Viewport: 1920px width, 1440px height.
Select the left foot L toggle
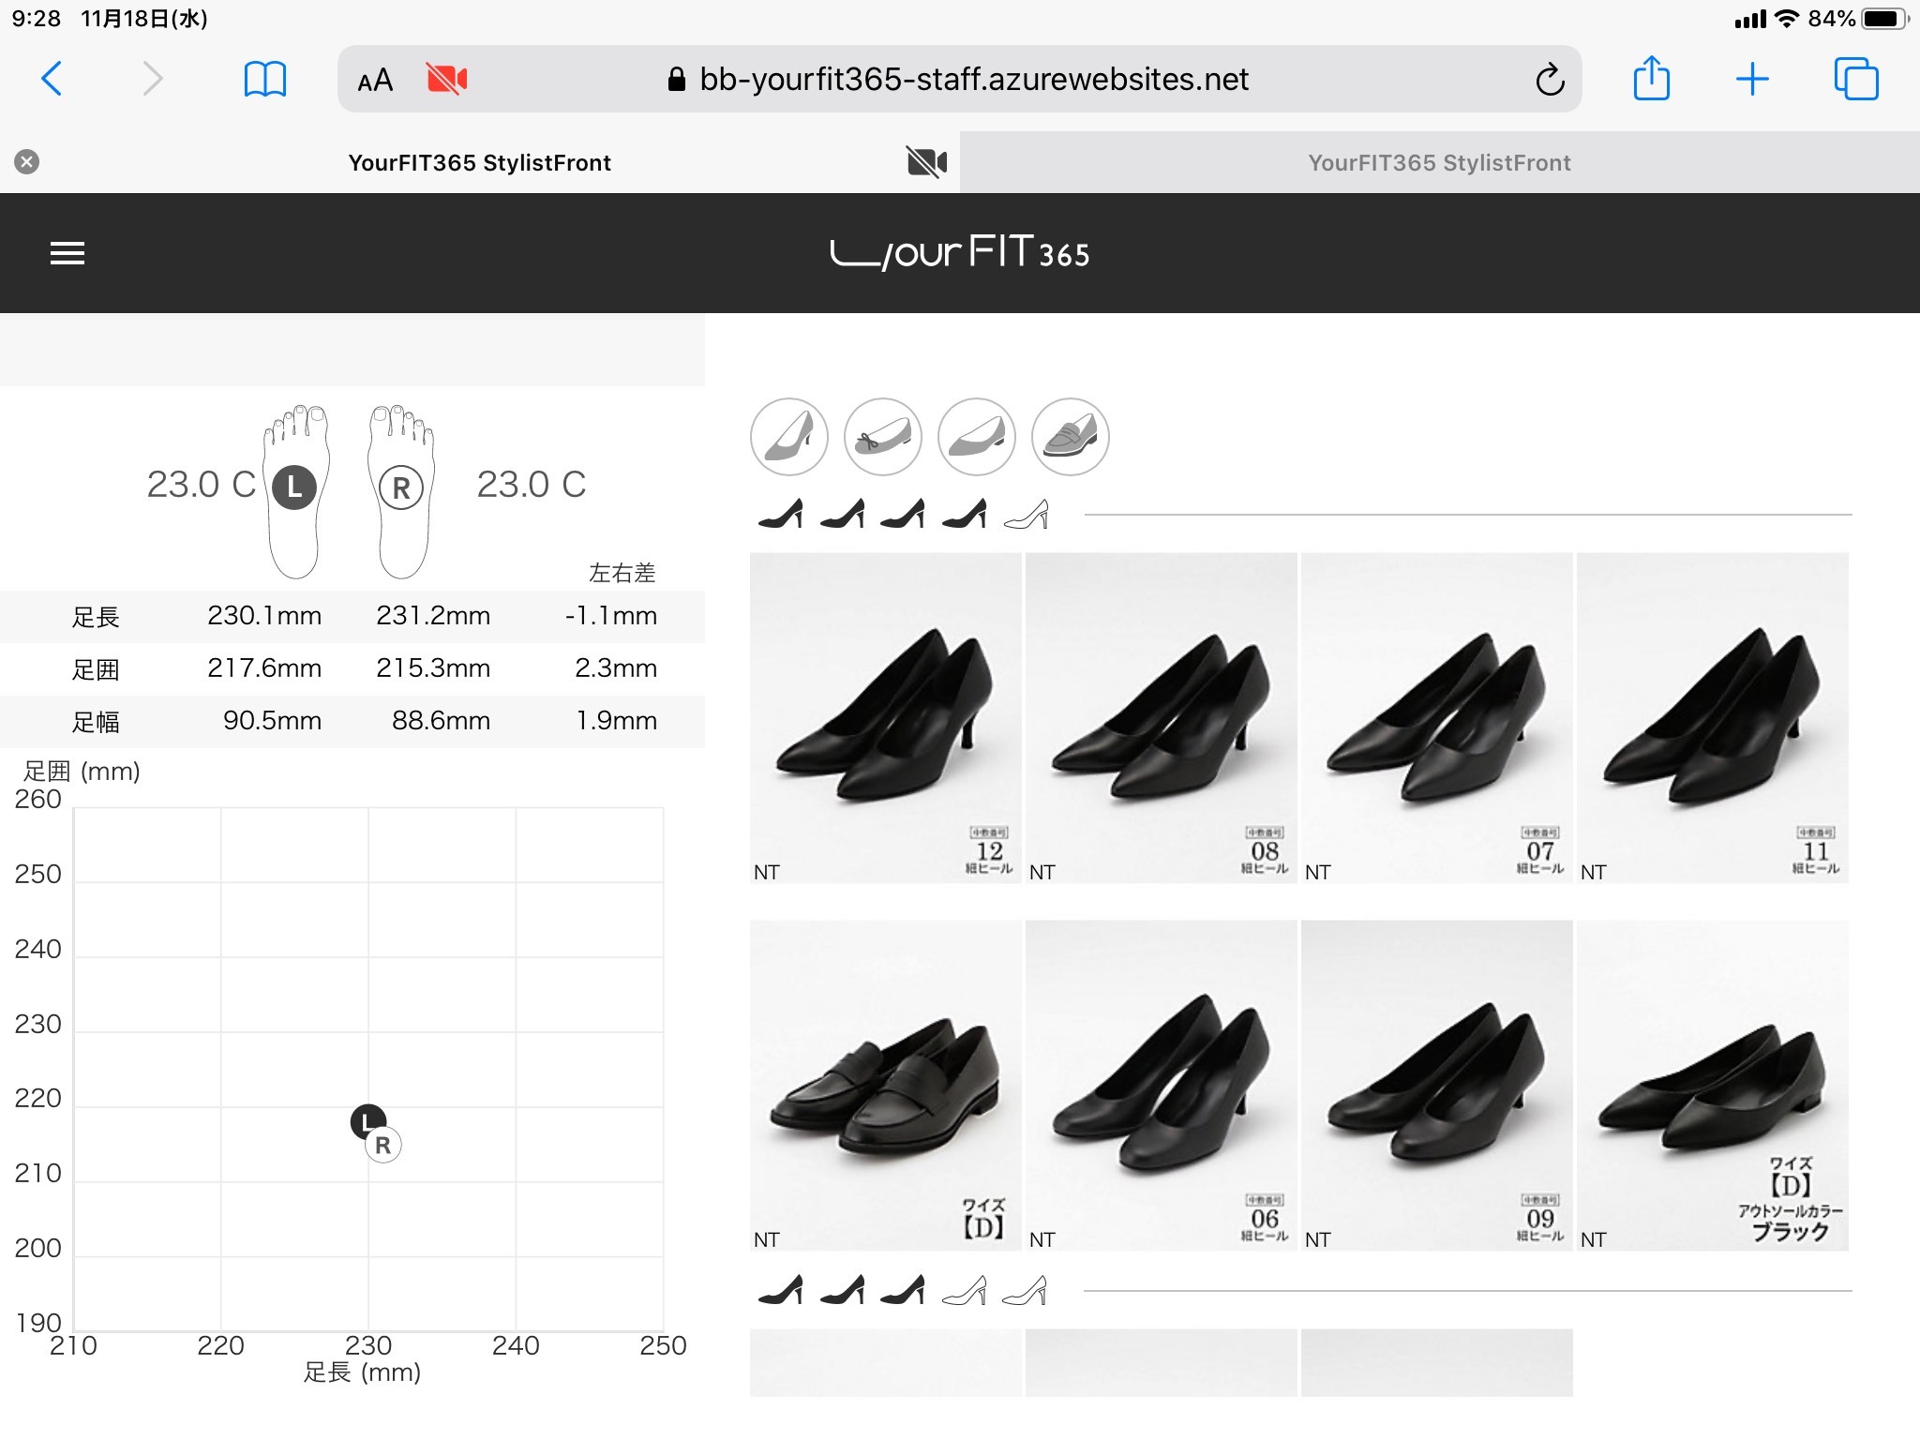point(294,487)
